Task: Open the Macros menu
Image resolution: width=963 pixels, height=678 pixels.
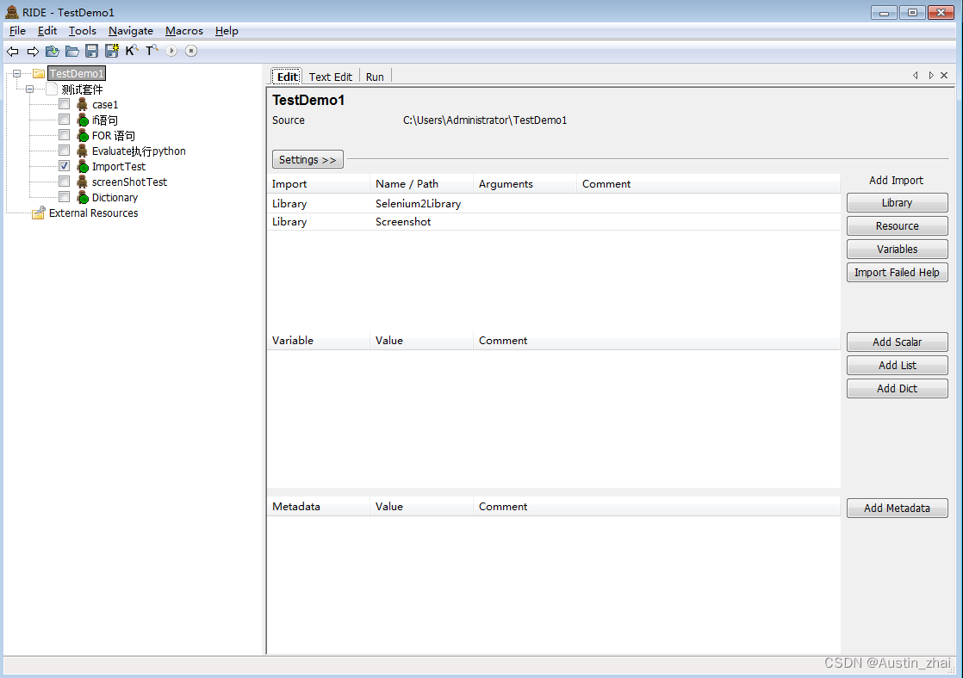Action: pos(184,31)
